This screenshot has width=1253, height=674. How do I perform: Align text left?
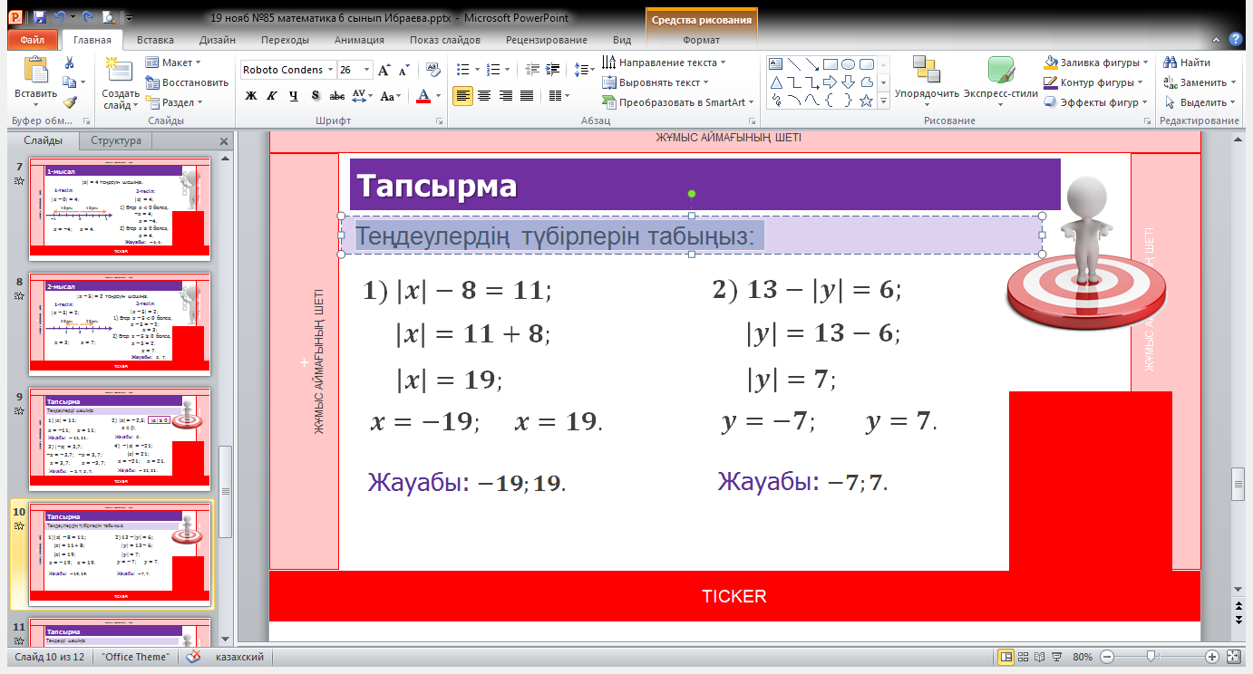[462, 96]
